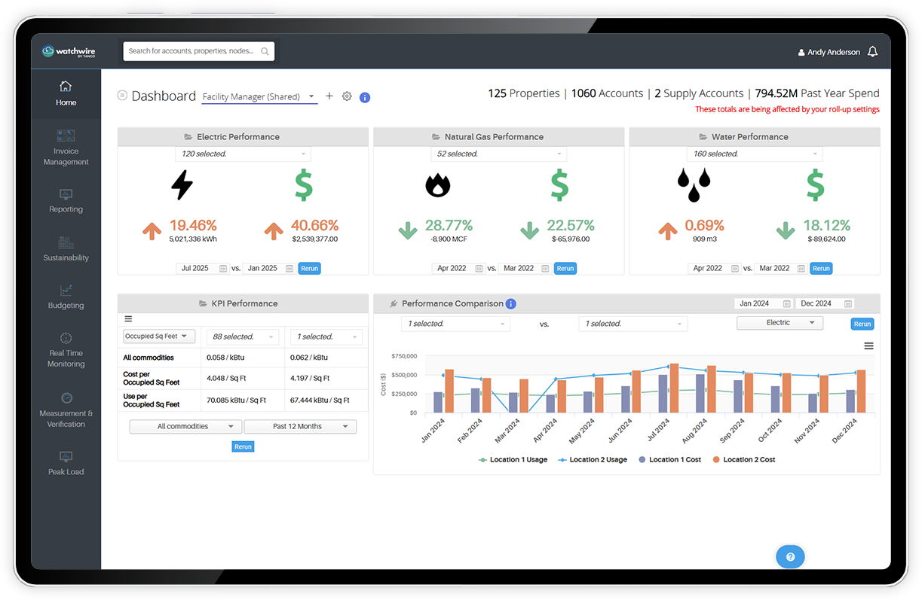Screen dimensions: 922x600
Task: Add a new dashboard with plus icon
Action: [329, 96]
